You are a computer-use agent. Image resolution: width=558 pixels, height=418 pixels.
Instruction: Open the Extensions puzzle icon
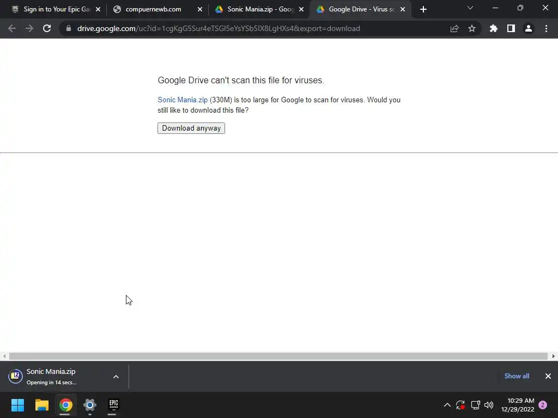tap(494, 28)
